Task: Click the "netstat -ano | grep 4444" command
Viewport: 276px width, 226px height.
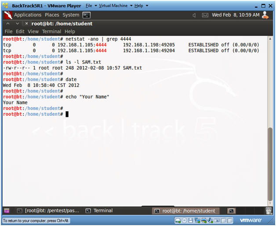Action: click(x=98, y=39)
